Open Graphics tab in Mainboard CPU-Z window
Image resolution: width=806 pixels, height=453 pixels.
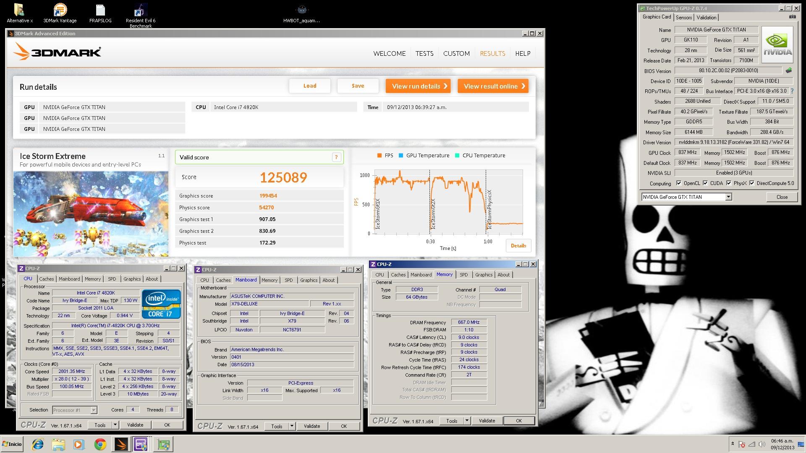pyautogui.click(x=309, y=280)
